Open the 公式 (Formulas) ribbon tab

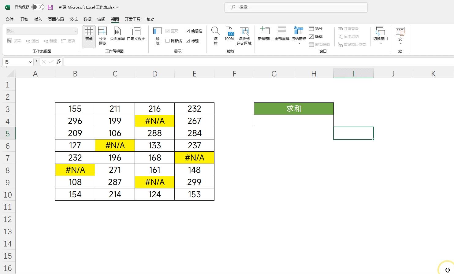(x=74, y=19)
